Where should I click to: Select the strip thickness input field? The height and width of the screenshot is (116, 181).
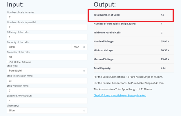click(47, 81)
